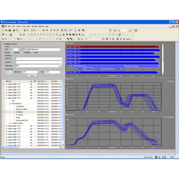Select the pointer arrow tool
The image size is (179, 179).
tap(21, 35)
